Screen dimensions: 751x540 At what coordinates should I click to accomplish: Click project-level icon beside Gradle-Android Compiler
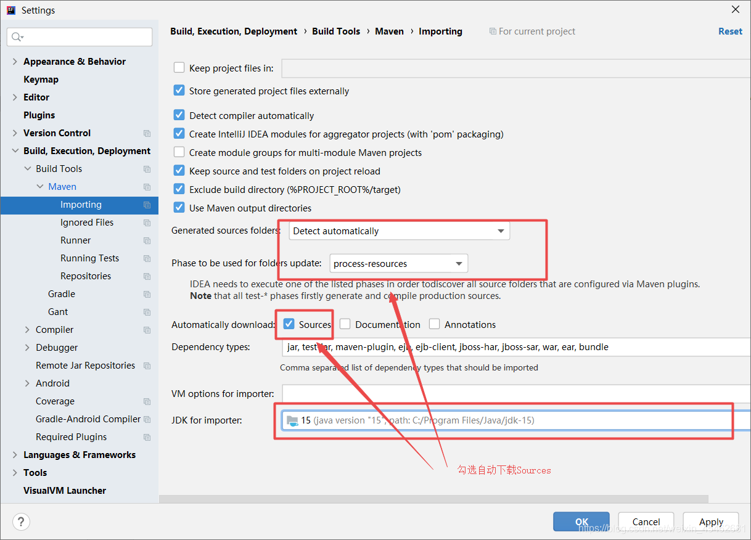point(147,419)
